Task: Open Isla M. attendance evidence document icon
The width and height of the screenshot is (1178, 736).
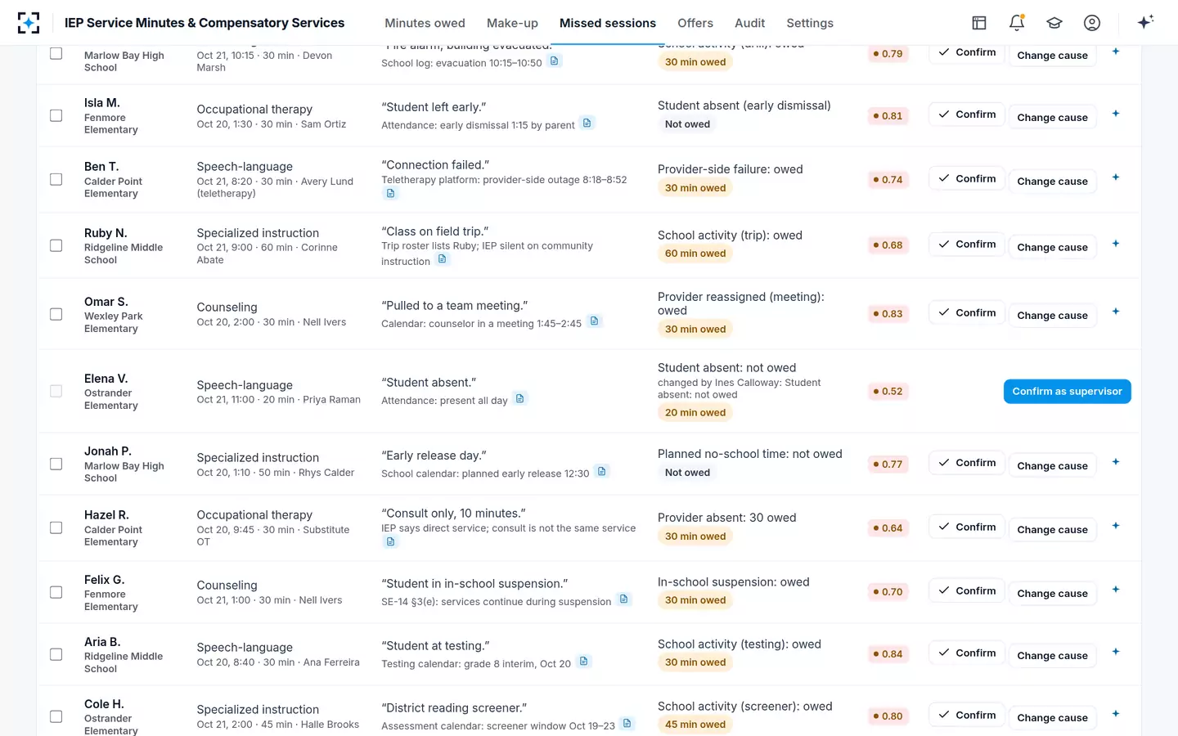Action: 587,123
